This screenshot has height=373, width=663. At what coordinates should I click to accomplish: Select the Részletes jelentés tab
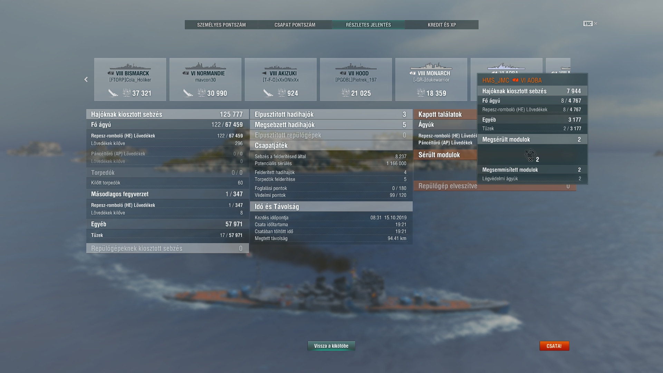[x=368, y=25]
